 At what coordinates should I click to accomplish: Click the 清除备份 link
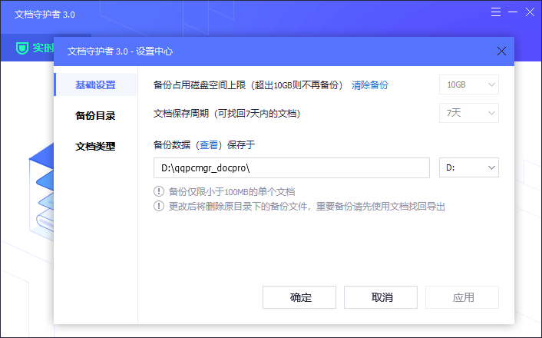[370, 84]
